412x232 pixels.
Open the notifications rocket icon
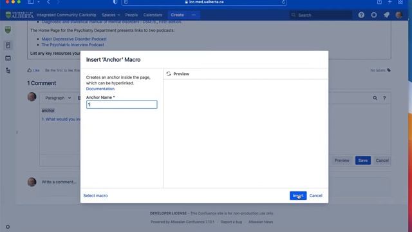tap(386, 15)
